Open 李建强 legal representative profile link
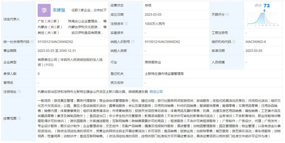 pyautogui.click(x=59, y=10)
